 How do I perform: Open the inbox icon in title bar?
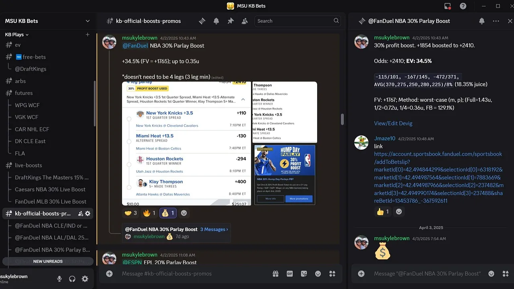pyautogui.click(x=448, y=6)
